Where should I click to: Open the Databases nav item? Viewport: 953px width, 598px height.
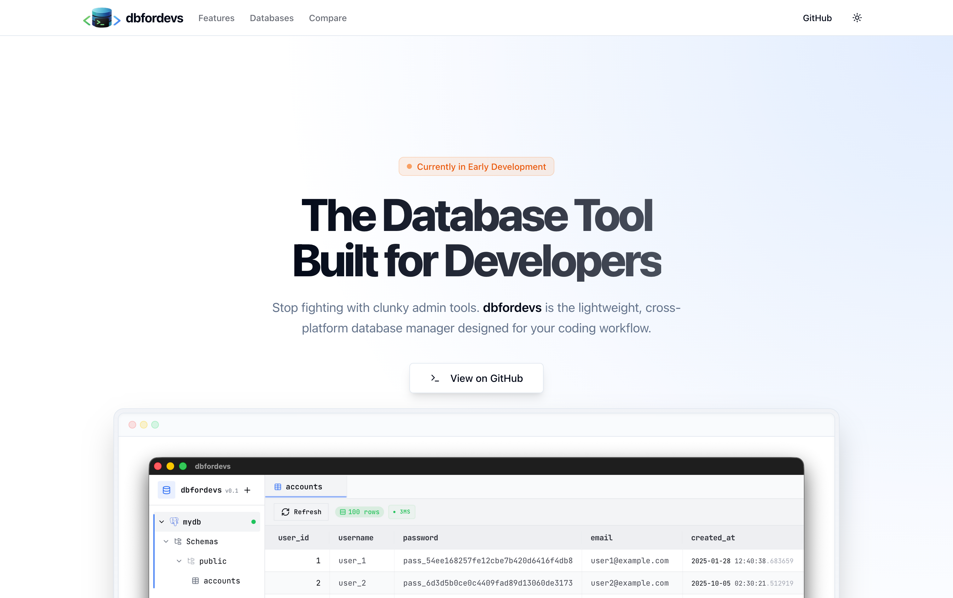point(271,18)
